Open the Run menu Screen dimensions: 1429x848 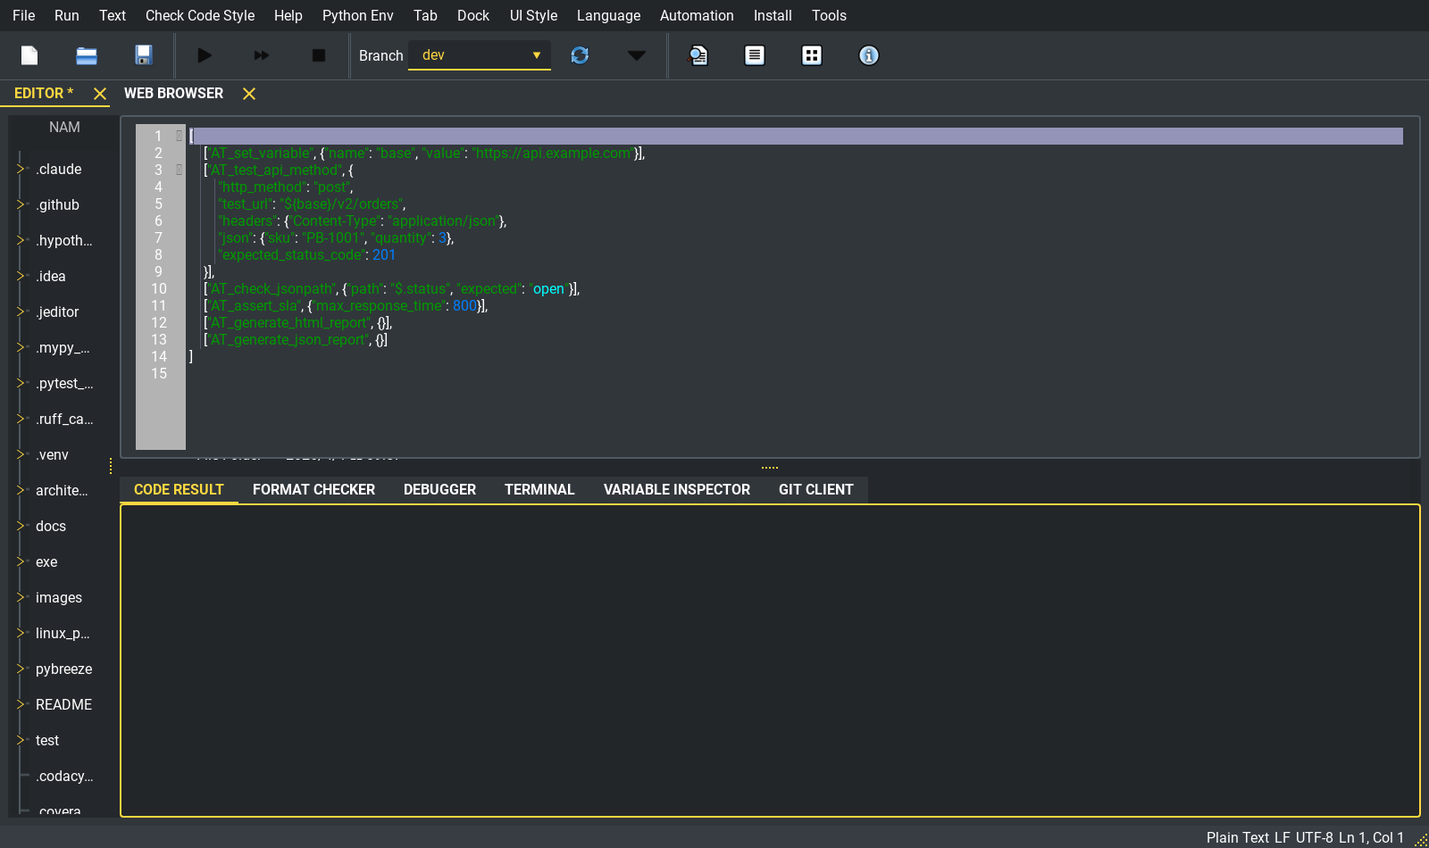click(66, 15)
